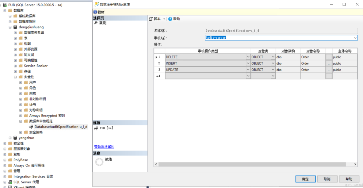
Task: Click the Script (脚本) toolbar icon
Action: point(151,18)
